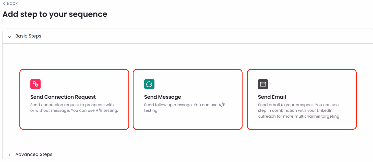The width and height of the screenshot is (373, 162).
Task: Select the pink chain-link Connection Request icon
Action: [35, 84]
